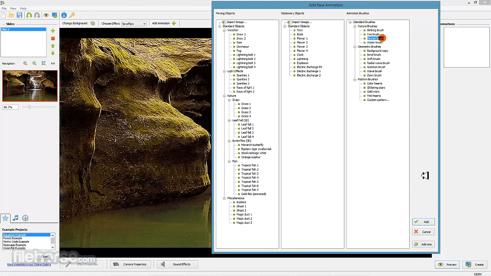491x276 pixels.
Task: Open the key icon to enter license
Action: (x=73, y=15)
